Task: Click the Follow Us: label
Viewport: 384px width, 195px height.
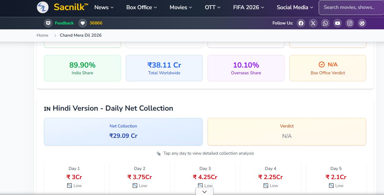Action: tap(283, 23)
